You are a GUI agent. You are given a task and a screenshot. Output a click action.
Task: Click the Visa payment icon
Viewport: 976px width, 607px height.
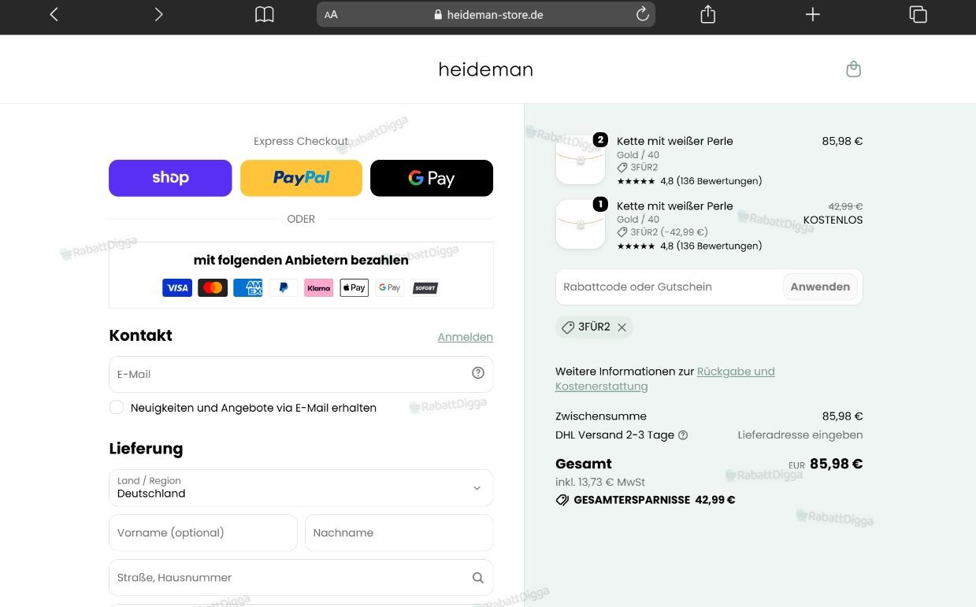(177, 287)
